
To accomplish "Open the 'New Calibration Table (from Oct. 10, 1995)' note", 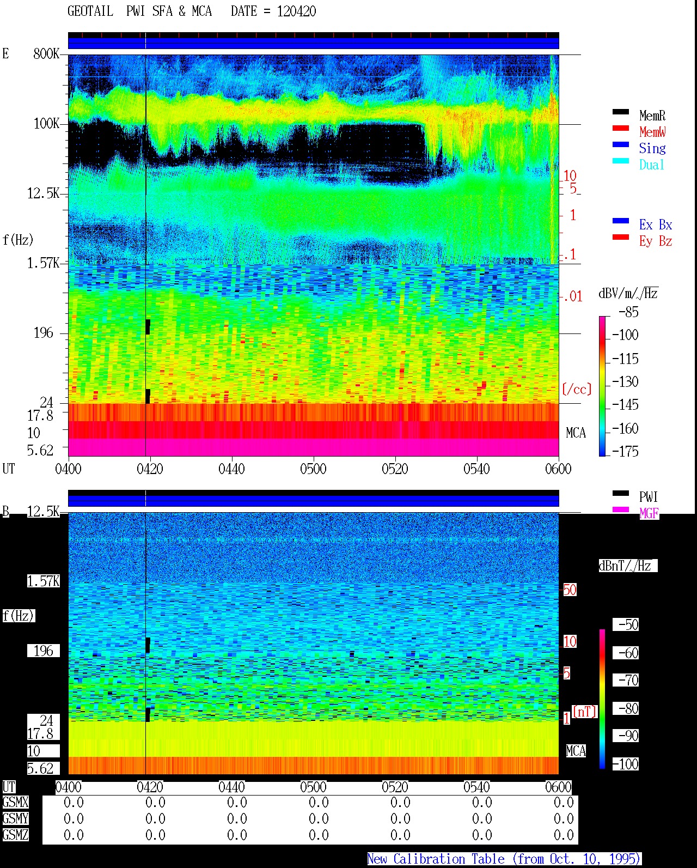I will pos(504,859).
